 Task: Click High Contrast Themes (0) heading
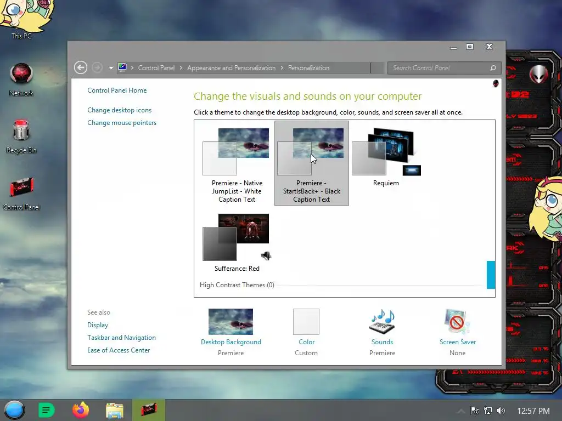click(237, 285)
